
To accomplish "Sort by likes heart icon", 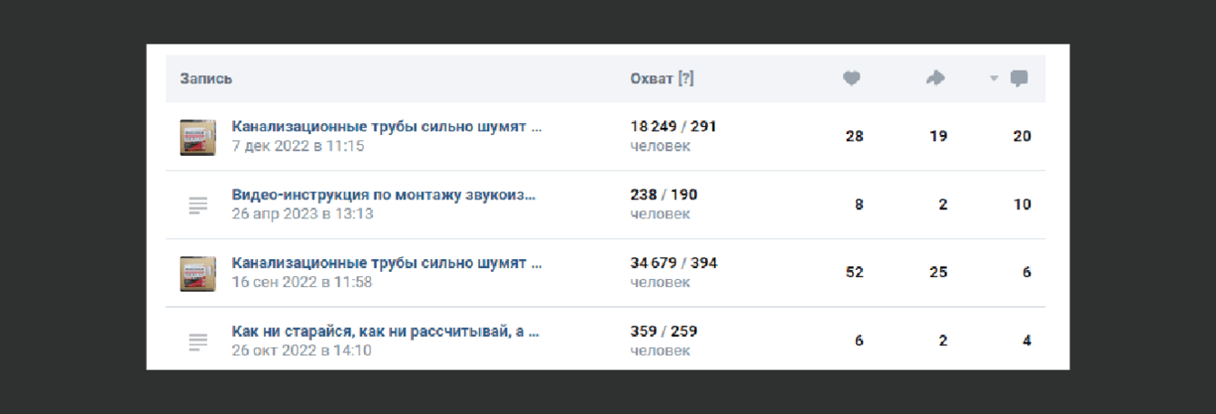I will point(851,79).
